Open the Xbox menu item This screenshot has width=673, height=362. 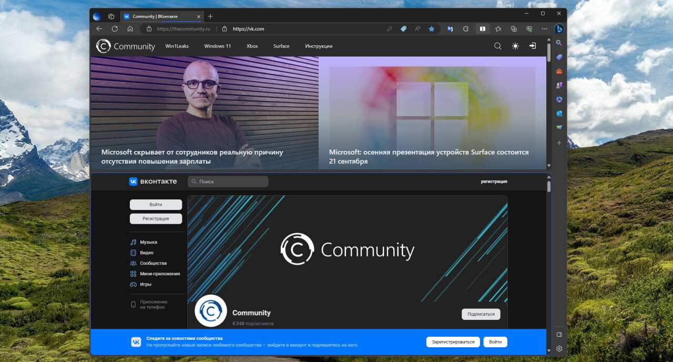pos(252,46)
